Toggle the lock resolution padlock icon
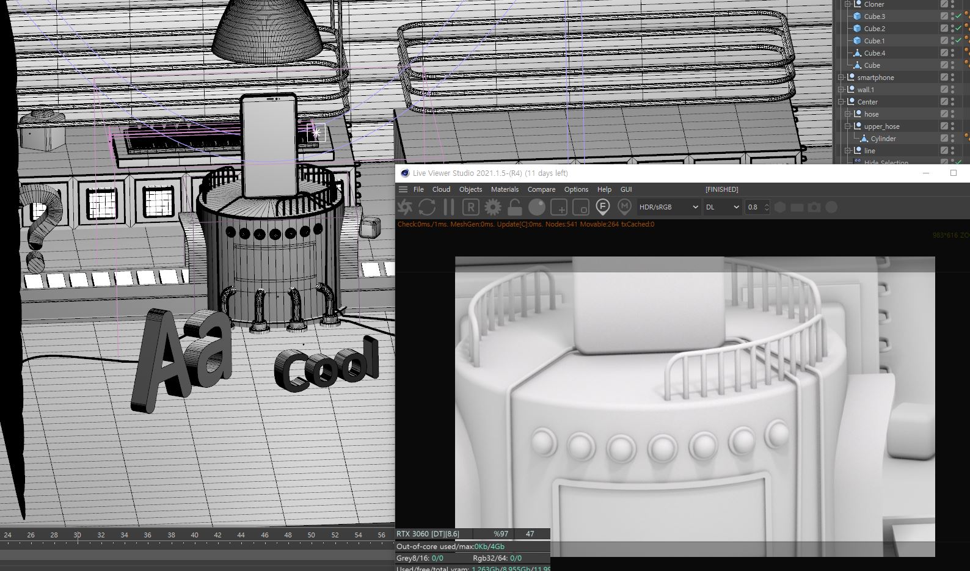 pyautogui.click(x=514, y=207)
